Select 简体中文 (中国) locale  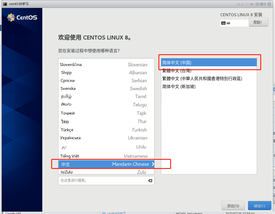point(209,62)
